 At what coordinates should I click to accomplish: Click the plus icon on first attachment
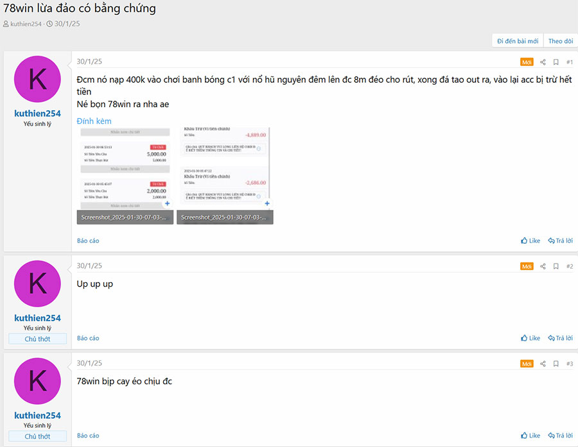tap(168, 203)
